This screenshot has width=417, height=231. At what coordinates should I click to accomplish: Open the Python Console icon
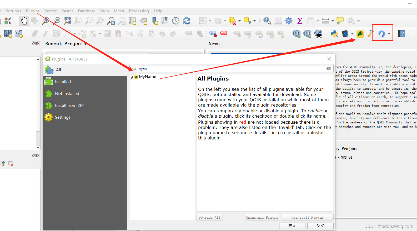coord(334,34)
